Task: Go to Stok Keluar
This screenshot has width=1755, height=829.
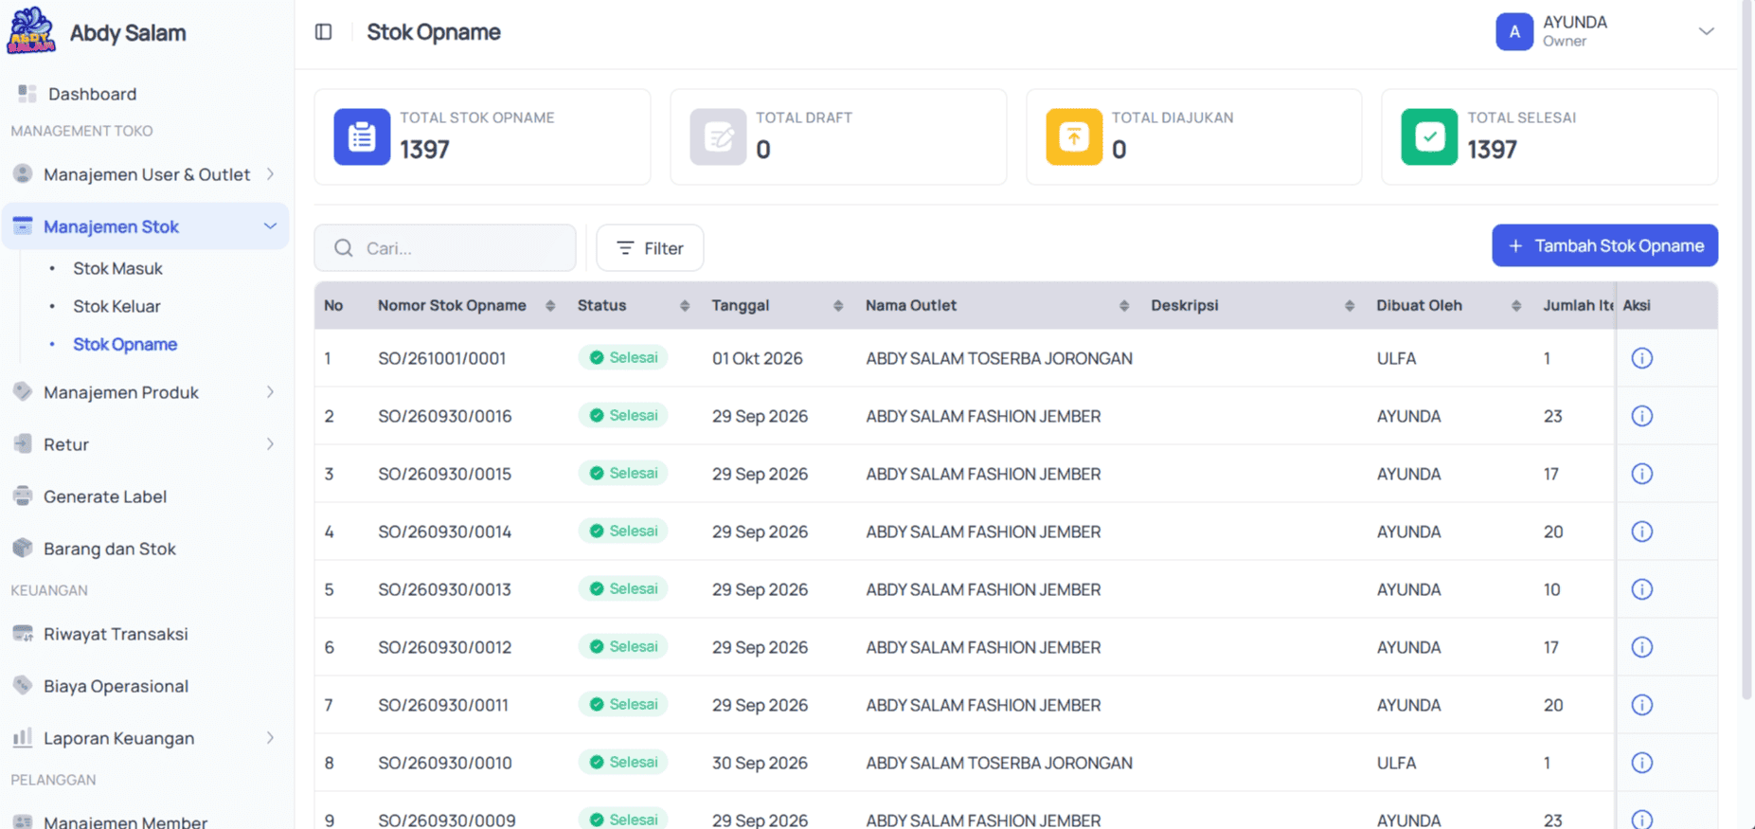Action: (x=116, y=306)
